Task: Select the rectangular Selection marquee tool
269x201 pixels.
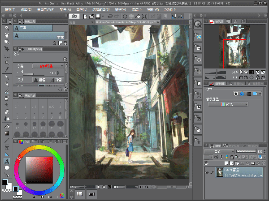Action: point(7,56)
